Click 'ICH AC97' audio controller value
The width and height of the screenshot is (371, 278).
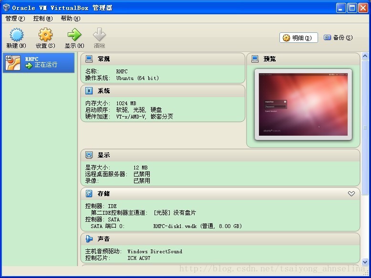click(139, 258)
